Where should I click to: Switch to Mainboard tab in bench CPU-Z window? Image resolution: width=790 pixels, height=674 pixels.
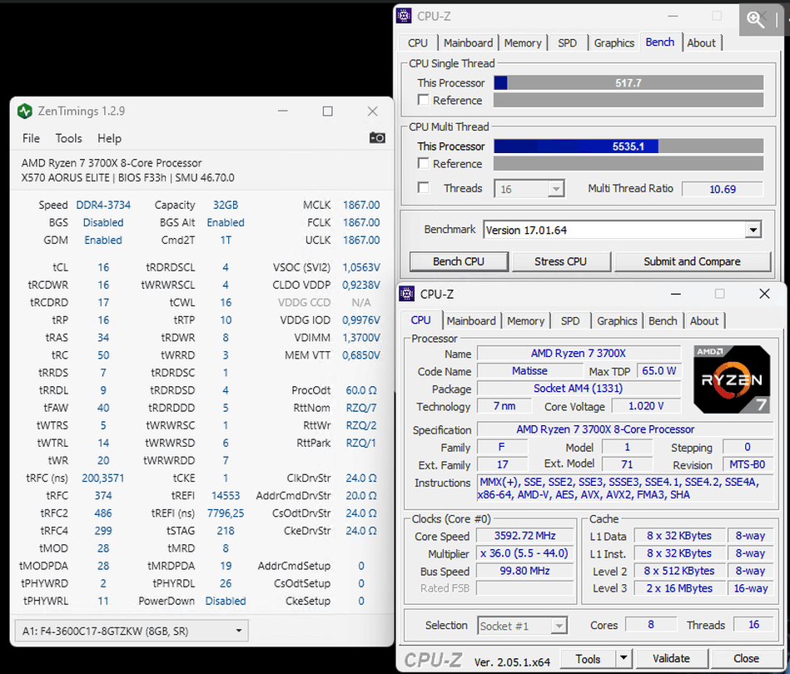[468, 43]
